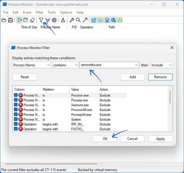The image size is (184, 173).
Task: Click OK in filter dialog
Action: pos(105,139)
